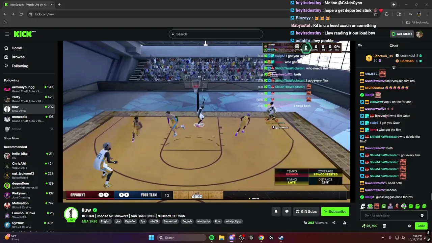Open Epic Games Launcher from taskbar

click(251, 238)
